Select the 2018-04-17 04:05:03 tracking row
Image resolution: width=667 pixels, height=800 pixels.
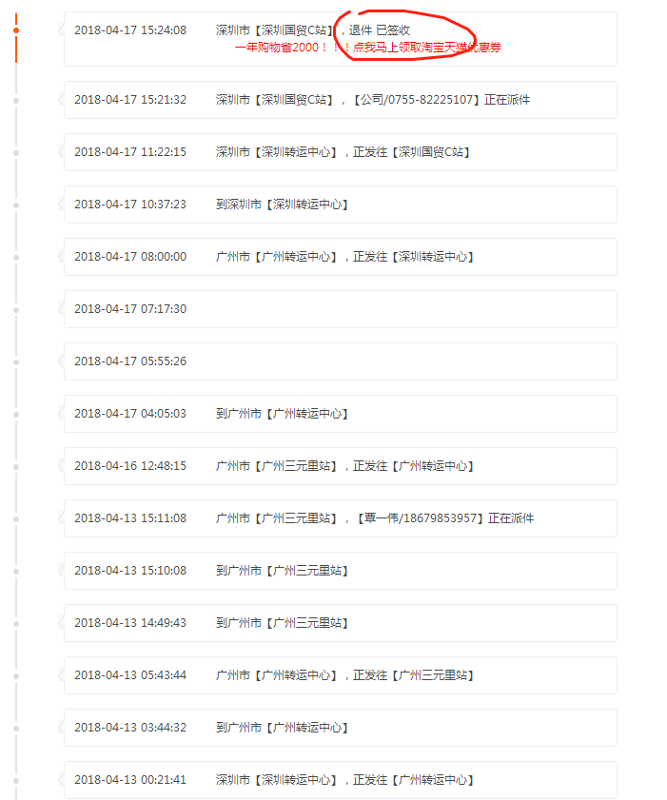(x=340, y=414)
